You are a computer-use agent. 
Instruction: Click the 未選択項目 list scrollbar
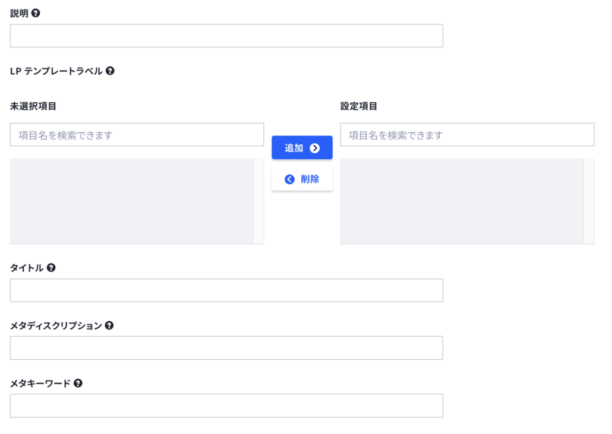(x=259, y=201)
